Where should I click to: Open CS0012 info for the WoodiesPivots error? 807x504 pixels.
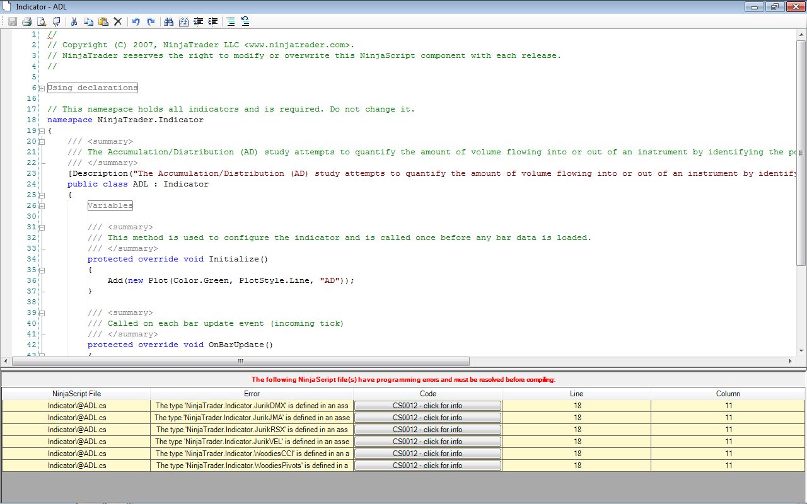427,466
